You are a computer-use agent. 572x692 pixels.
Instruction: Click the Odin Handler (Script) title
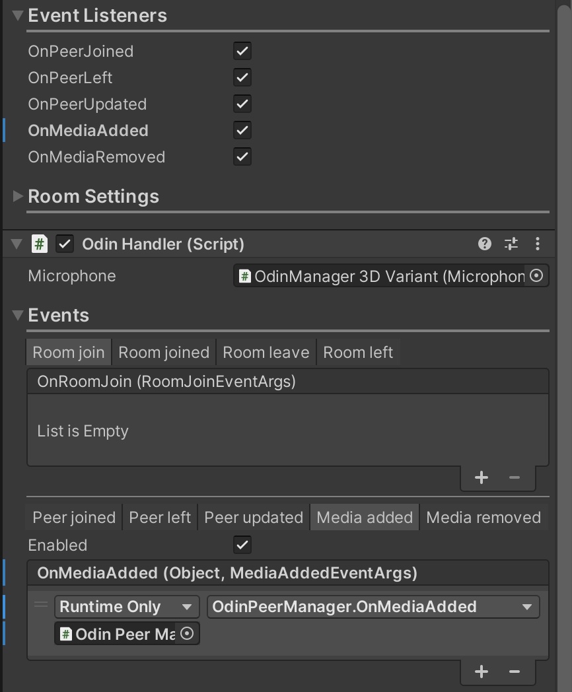tap(163, 244)
